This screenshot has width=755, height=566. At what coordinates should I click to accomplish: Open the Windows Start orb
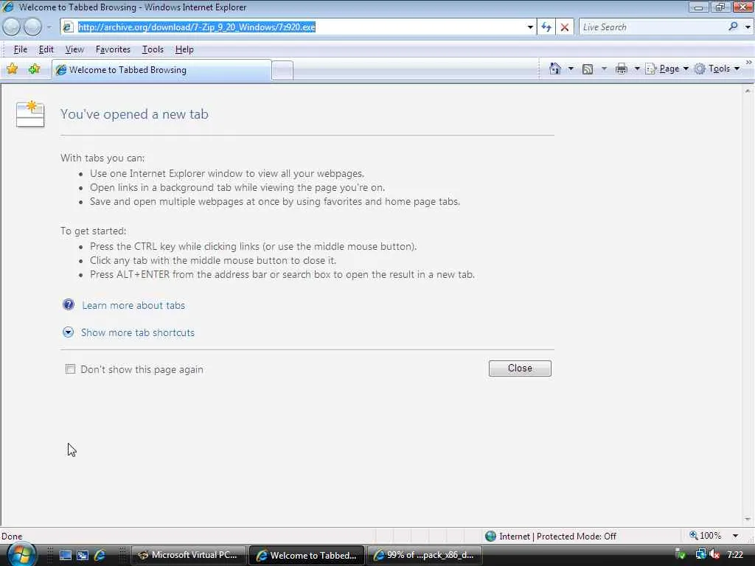click(21, 554)
